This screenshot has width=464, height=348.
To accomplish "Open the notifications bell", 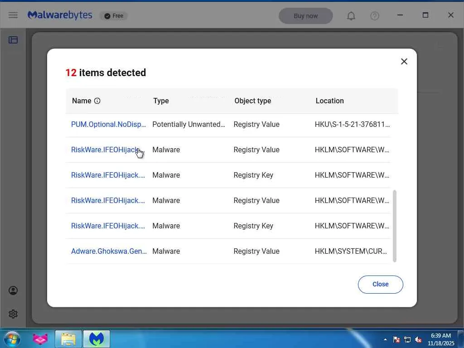I will [351, 16].
